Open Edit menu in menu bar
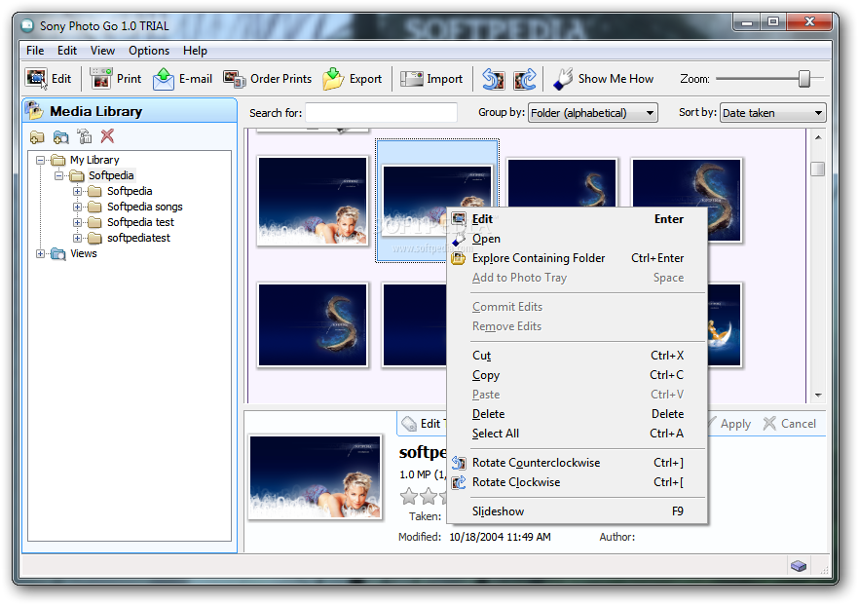 67,51
